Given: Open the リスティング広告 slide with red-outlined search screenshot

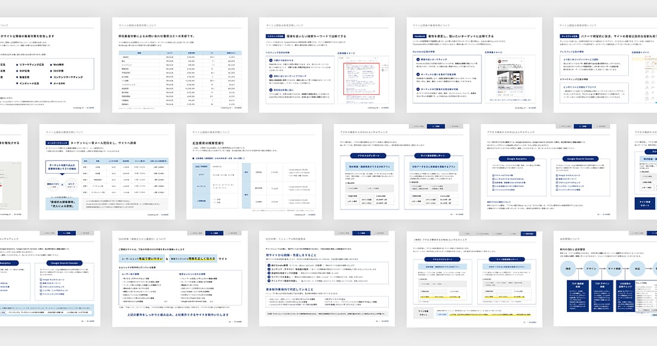Looking at the screenshot, I should pyautogui.click(x=327, y=65).
